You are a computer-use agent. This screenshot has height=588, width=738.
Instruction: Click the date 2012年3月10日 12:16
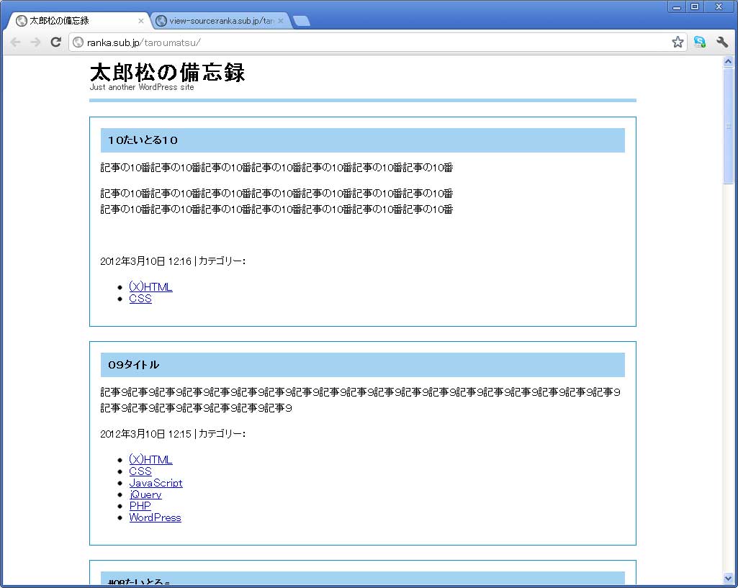(x=146, y=261)
